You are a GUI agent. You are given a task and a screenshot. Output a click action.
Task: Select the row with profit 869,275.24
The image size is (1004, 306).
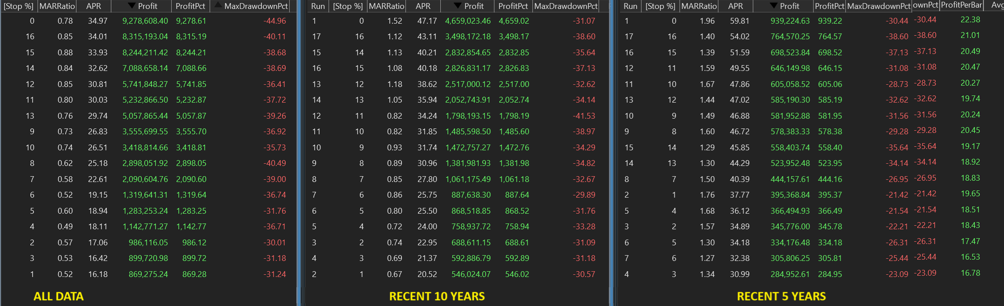click(x=148, y=274)
